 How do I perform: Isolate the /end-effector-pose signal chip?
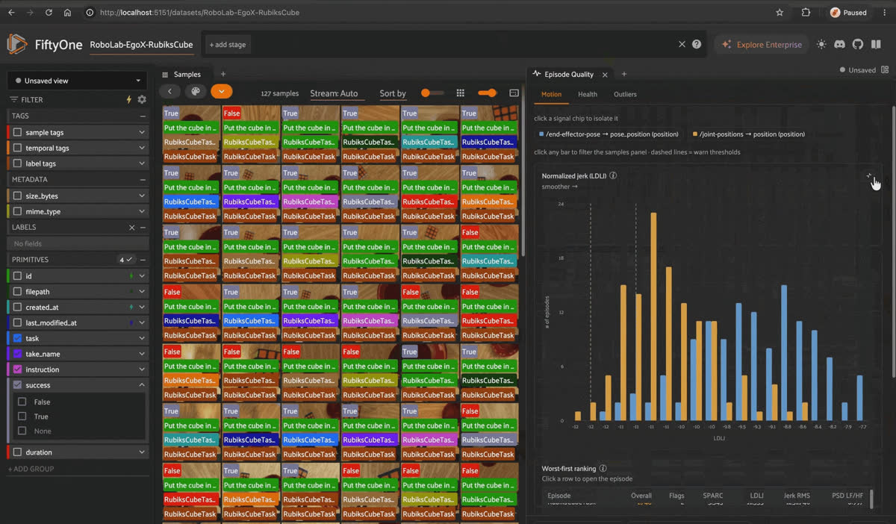pyautogui.click(x=609, y=134)
